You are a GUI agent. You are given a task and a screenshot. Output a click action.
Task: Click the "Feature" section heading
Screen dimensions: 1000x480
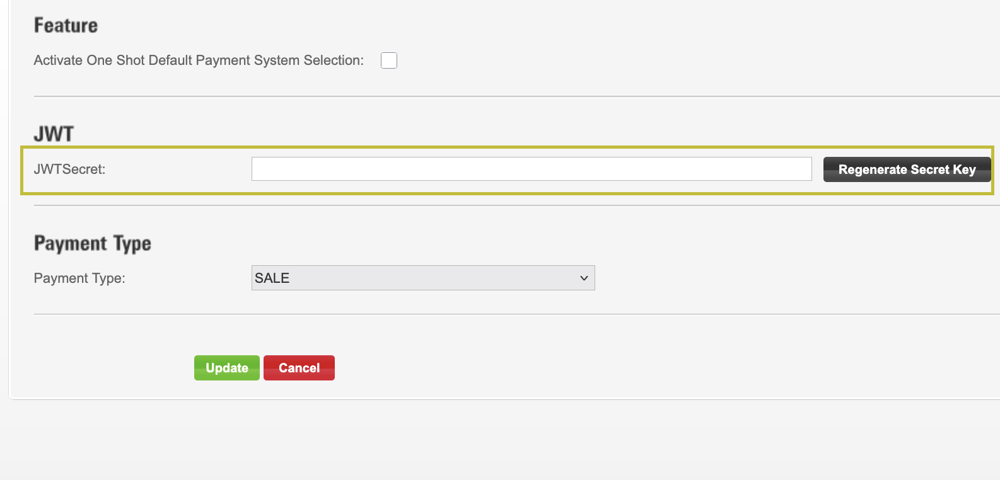pos(66,26)
